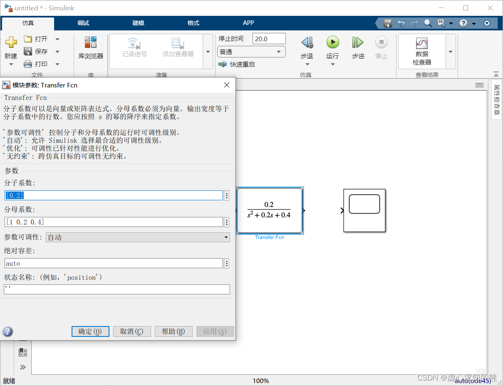Click the 打开 folder icon
The image size is (503, 386).
pos(28,39)
